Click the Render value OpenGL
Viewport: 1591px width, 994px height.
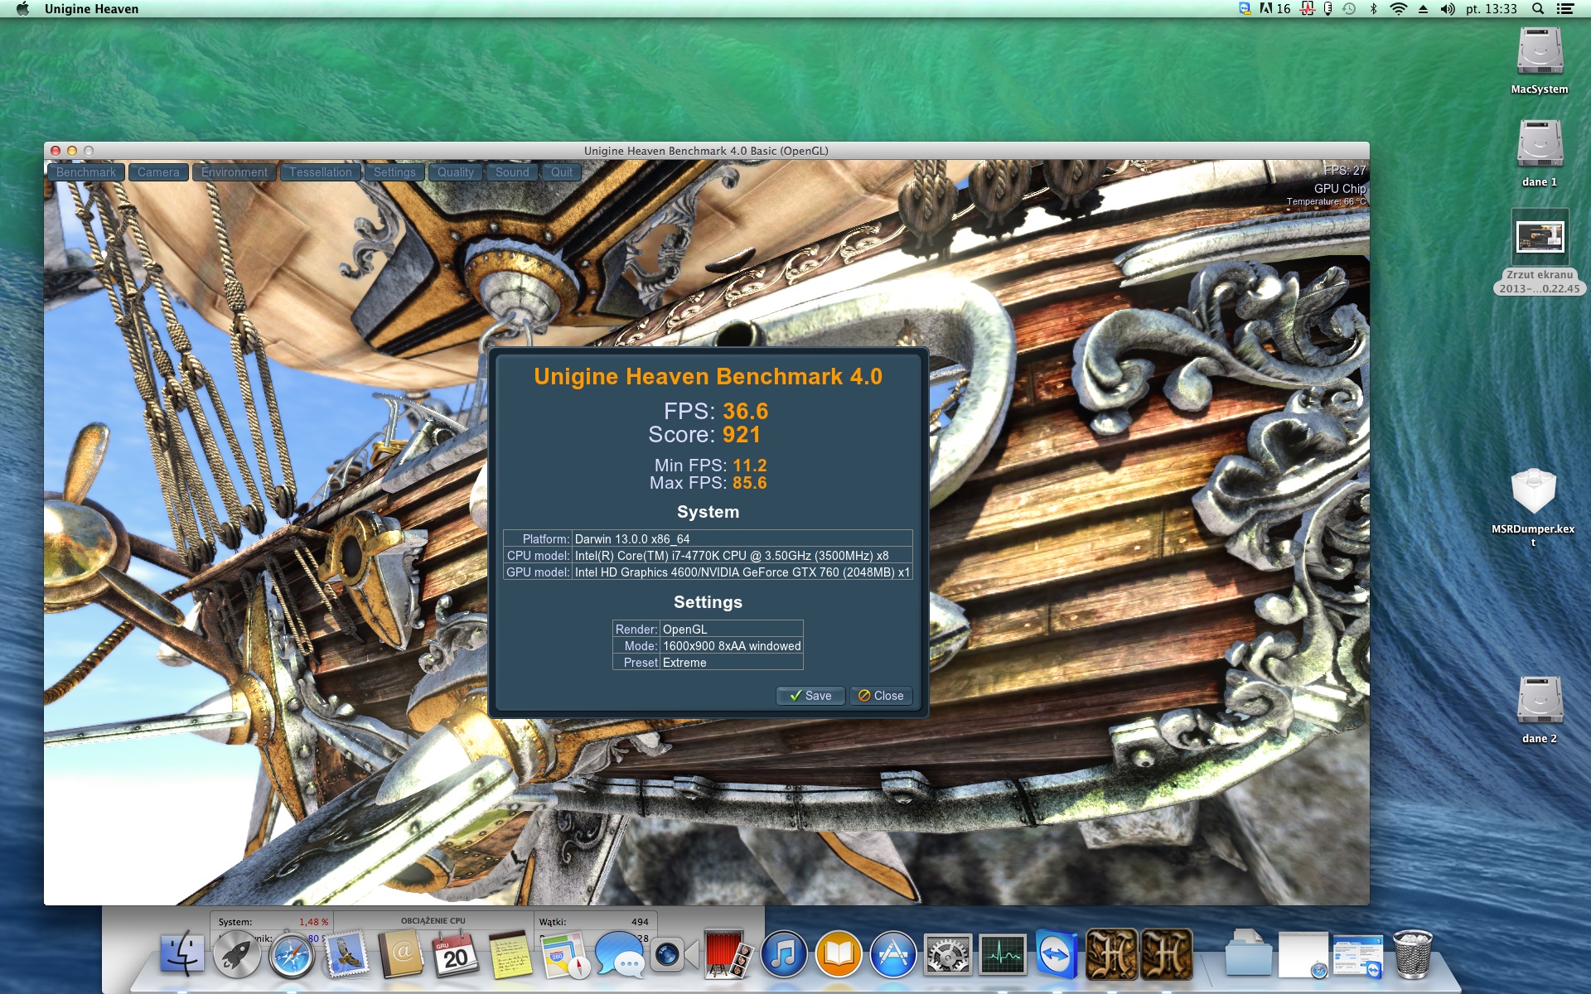pyautogui.click(x=685, y=630)
